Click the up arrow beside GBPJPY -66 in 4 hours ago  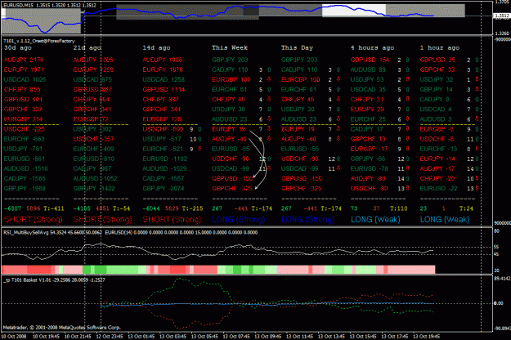pos(407,159)
